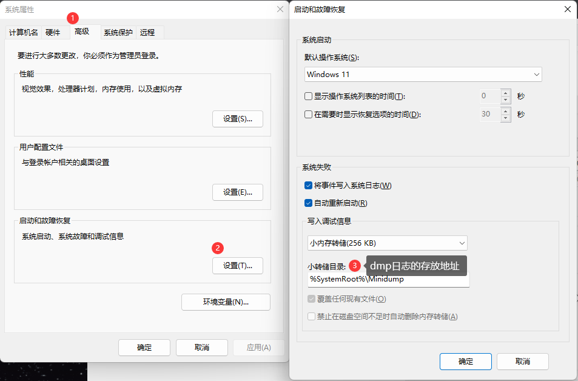Cancel the 启动和故障恢复 dialog
578x381 pixels.
[523, 362]
